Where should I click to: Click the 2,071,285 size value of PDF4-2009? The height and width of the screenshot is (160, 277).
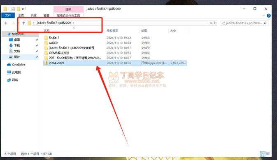(178, 63)
